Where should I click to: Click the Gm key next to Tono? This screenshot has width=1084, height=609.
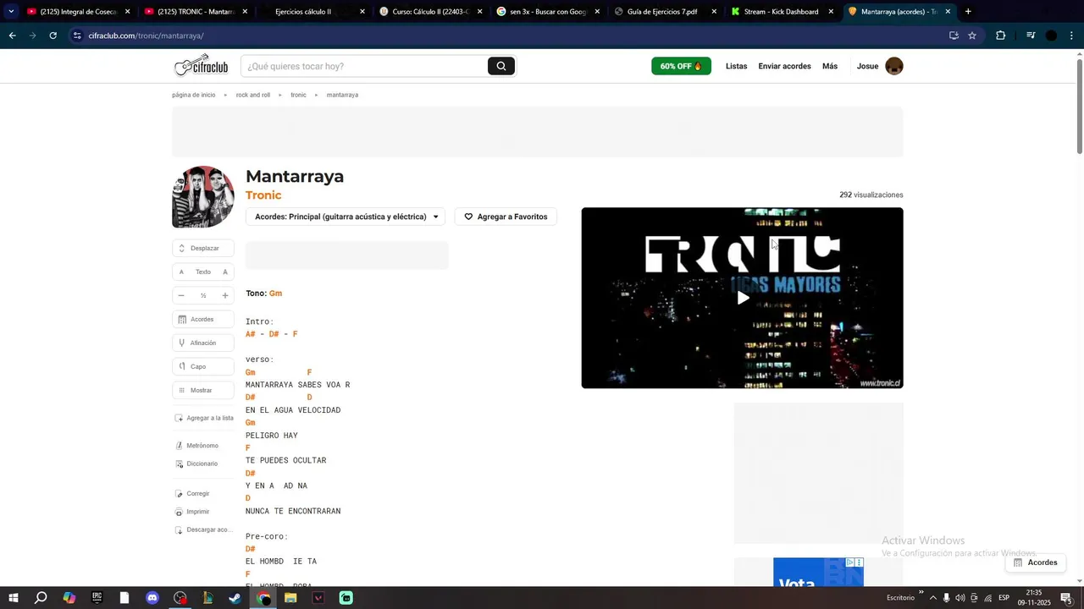coord(275,294)
